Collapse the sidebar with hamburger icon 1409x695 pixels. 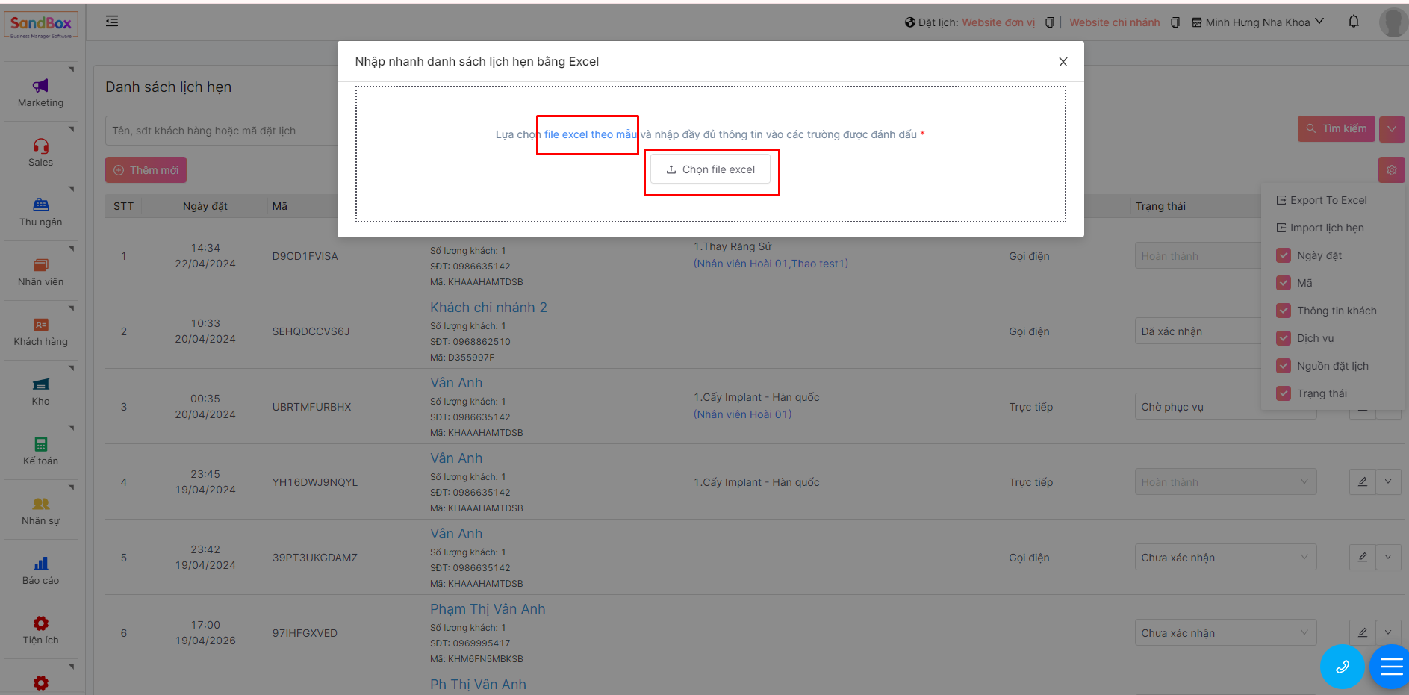tap(112, 22)
